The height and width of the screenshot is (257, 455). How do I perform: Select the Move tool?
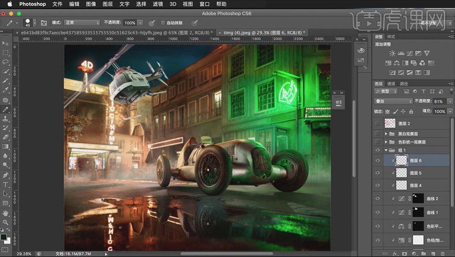click(5, 43)
